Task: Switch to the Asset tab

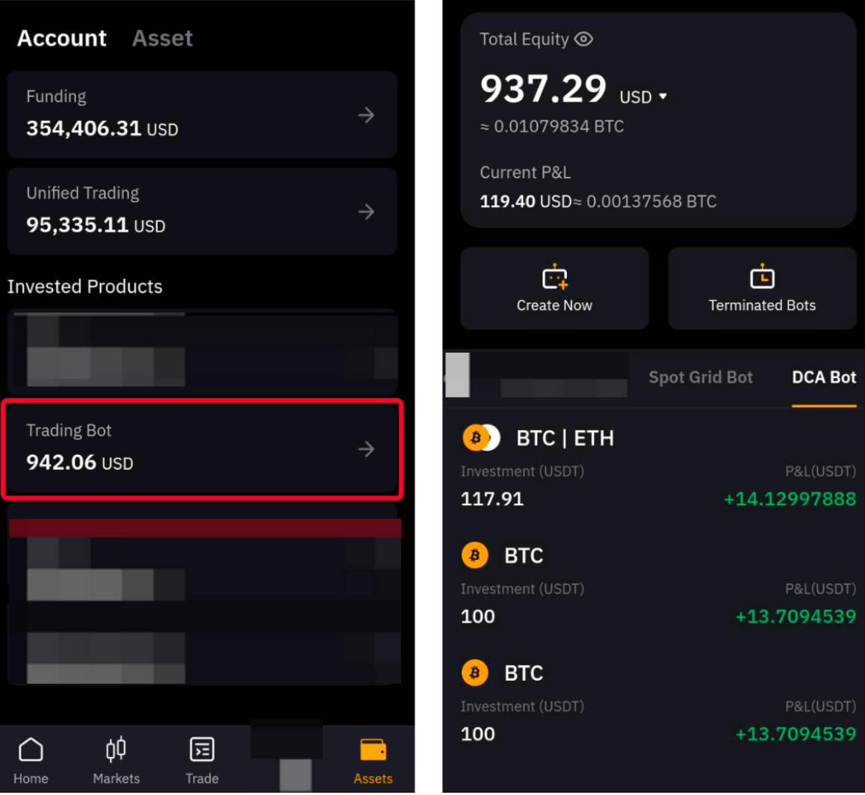Action: (162, 38)
